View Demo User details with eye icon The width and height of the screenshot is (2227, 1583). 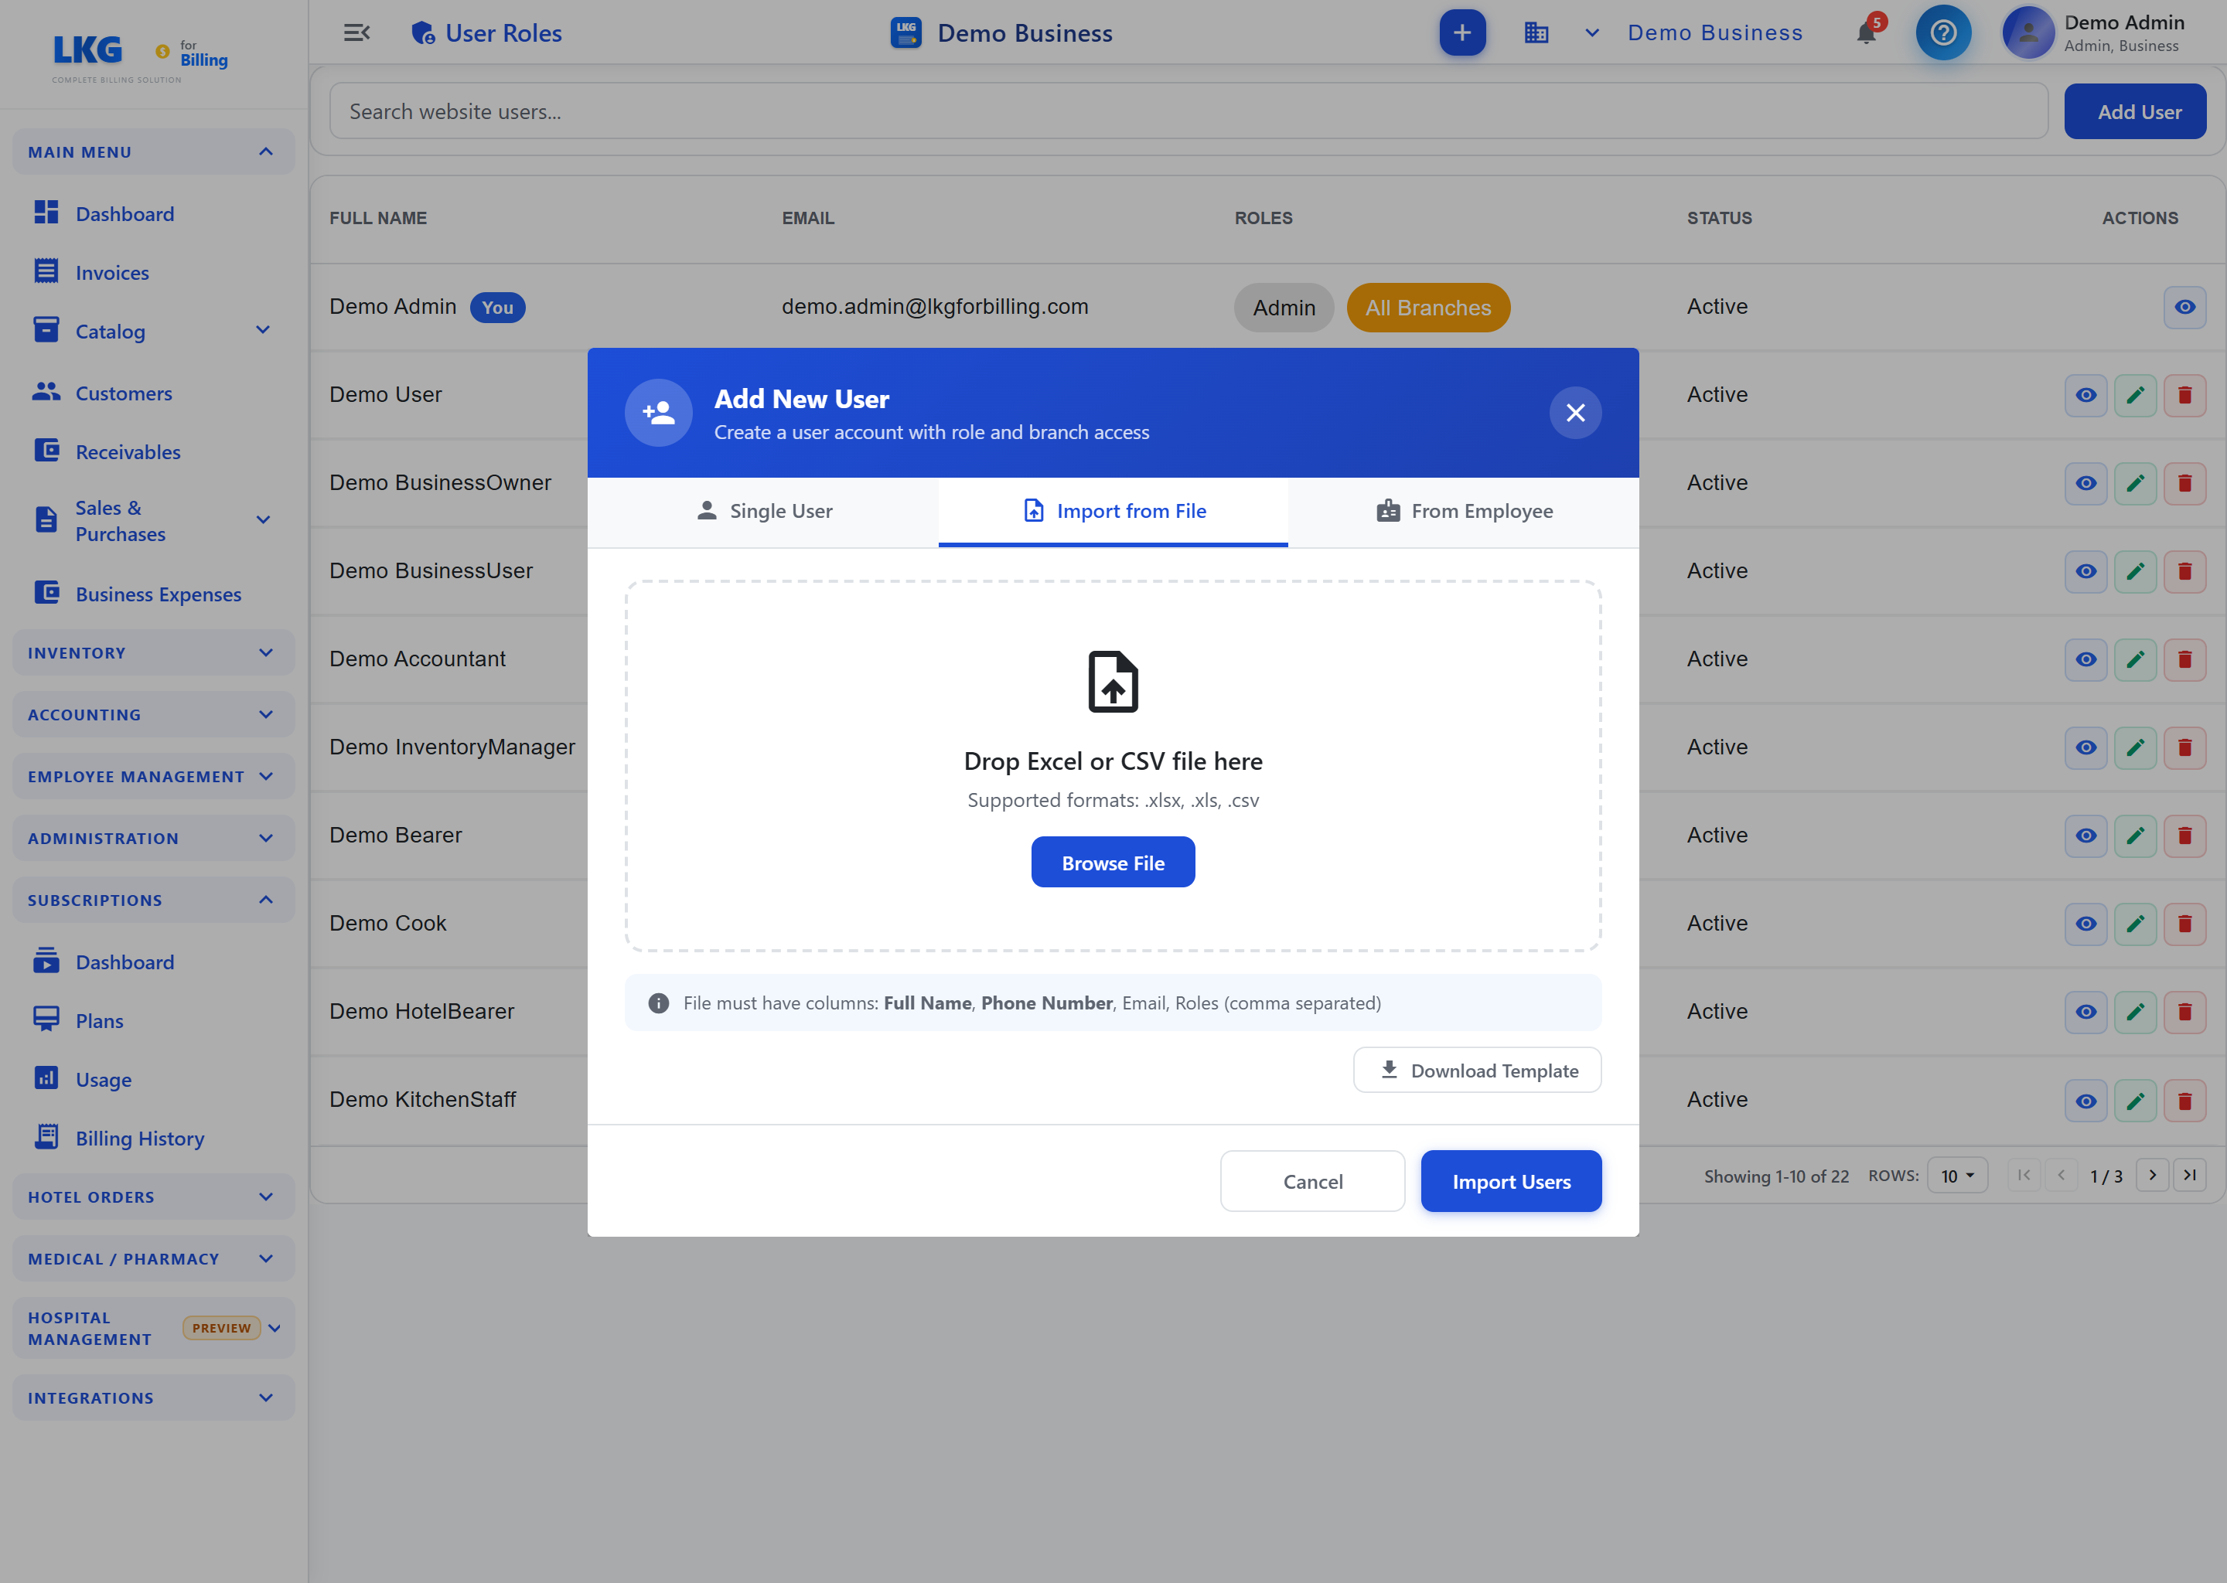[2085, 396]
